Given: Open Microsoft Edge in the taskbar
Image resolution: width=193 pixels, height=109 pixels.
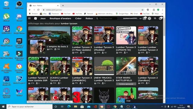Looking at the screenshot, I should coord(69,107).
